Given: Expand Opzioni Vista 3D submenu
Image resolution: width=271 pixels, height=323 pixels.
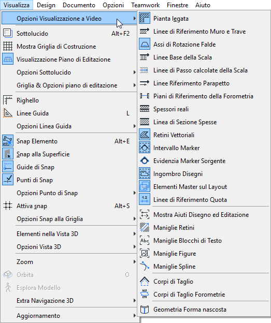Looking at the screenshot, I should pyautogui.click(x=69, y=247).
